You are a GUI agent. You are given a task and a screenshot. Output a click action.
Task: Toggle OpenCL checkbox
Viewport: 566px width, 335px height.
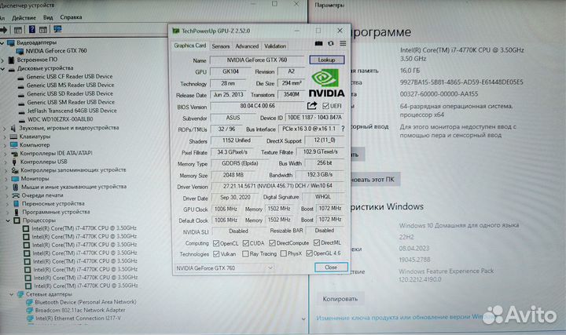point(216,243)
